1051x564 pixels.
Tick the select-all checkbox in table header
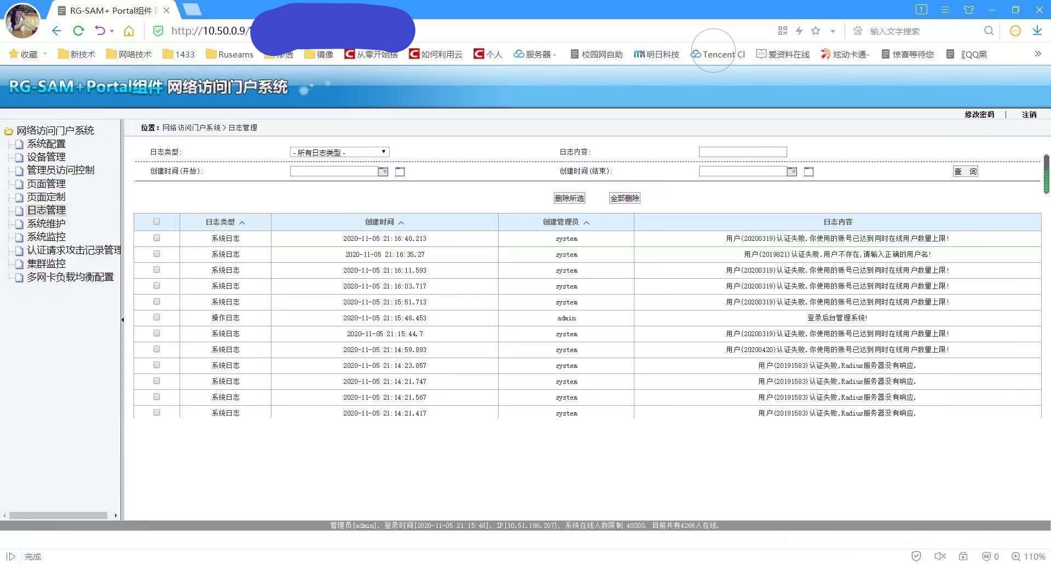[157, 221]
